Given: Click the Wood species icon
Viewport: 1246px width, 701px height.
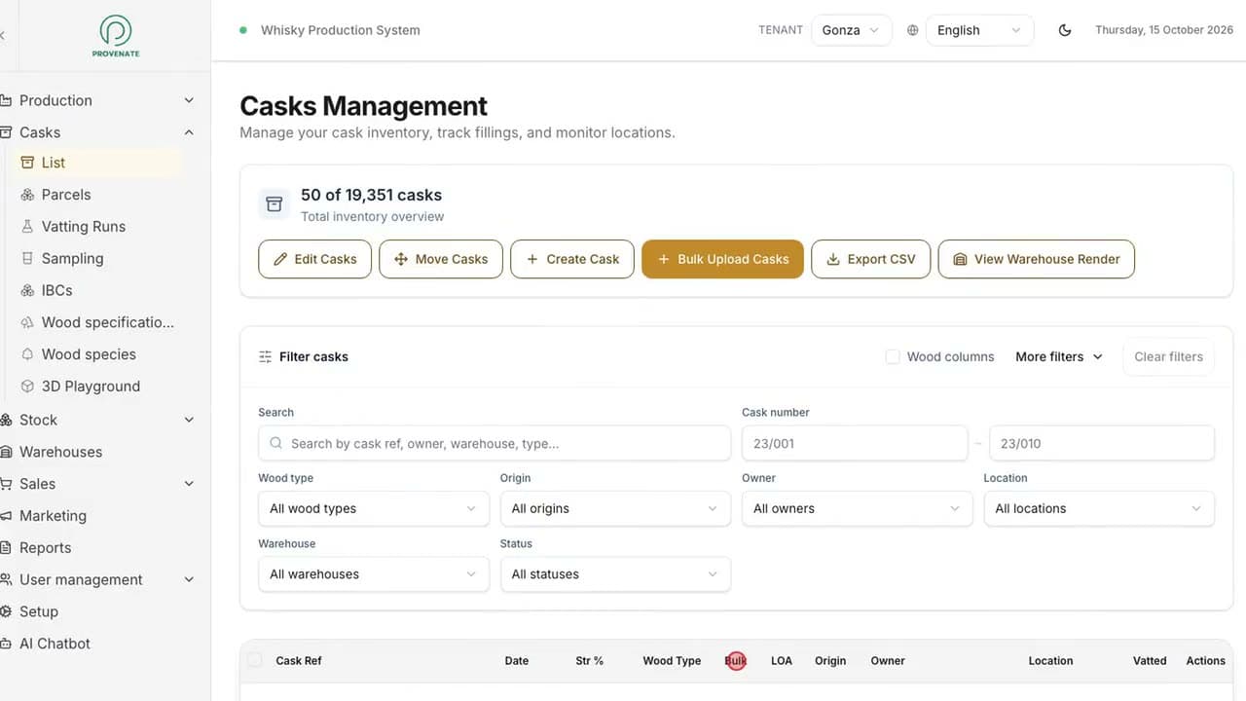Looking at the screenshot, I should [27, 354].
